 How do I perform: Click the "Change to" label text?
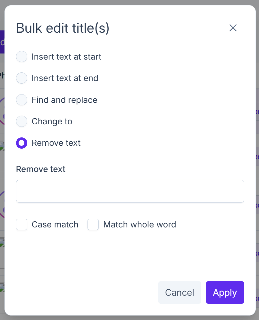coord(52,121)
